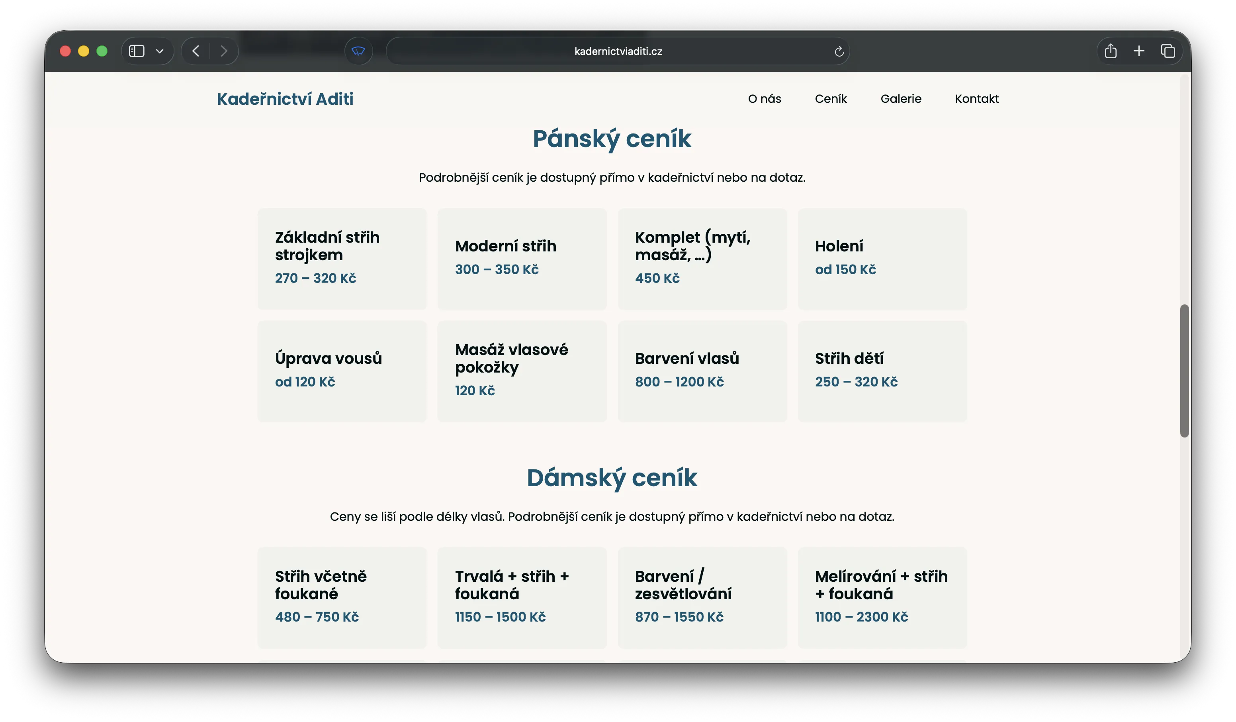Image resolution: width=1236 pixels, height=722 pixels.
Task: Open the Galerie navigation link
Action: [x=900, y=99]
